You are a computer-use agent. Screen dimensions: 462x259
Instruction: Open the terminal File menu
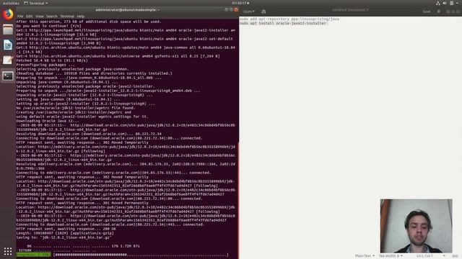click(x=20, y=17)
